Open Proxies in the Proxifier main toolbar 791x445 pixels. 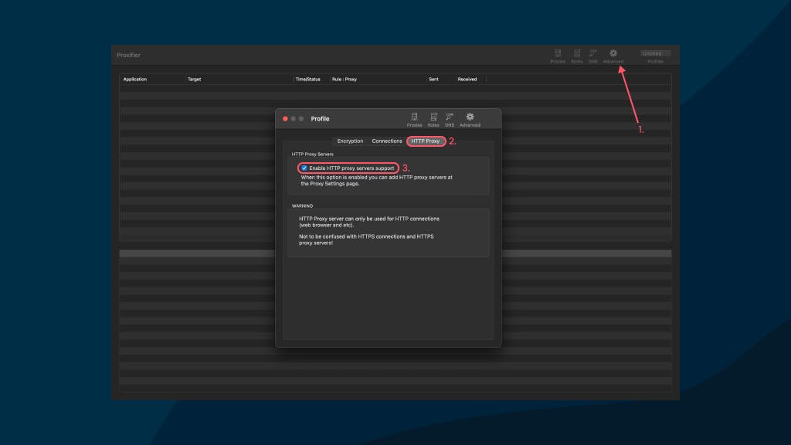(x=558, y=56)
